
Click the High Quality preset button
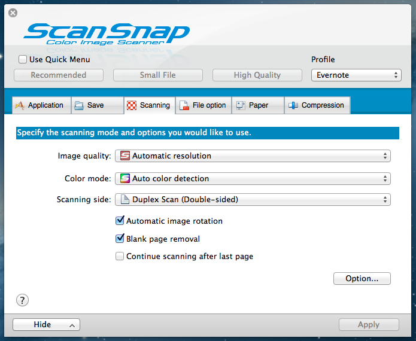pos(257,75)
